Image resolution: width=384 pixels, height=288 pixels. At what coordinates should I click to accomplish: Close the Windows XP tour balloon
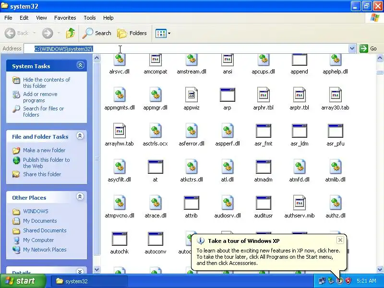(x=340, y=240)
